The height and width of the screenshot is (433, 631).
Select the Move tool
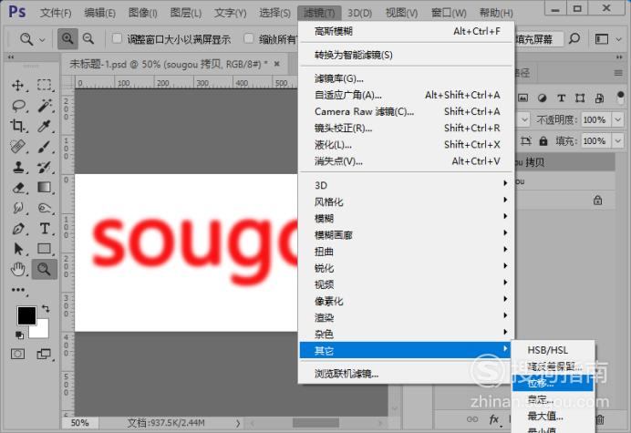[x=17, y=85]
